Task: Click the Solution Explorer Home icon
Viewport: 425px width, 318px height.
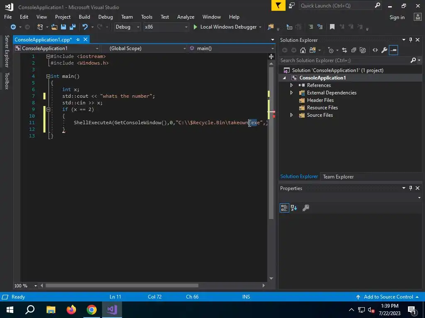Action: tap(303, 50)
